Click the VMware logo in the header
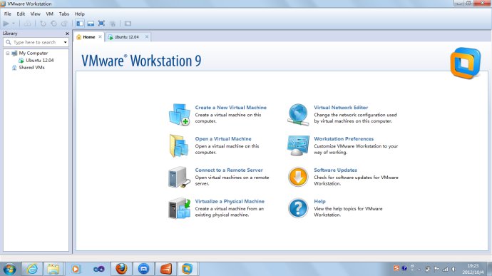This screenshot has width=492, height=276. (x=466, y=63)
